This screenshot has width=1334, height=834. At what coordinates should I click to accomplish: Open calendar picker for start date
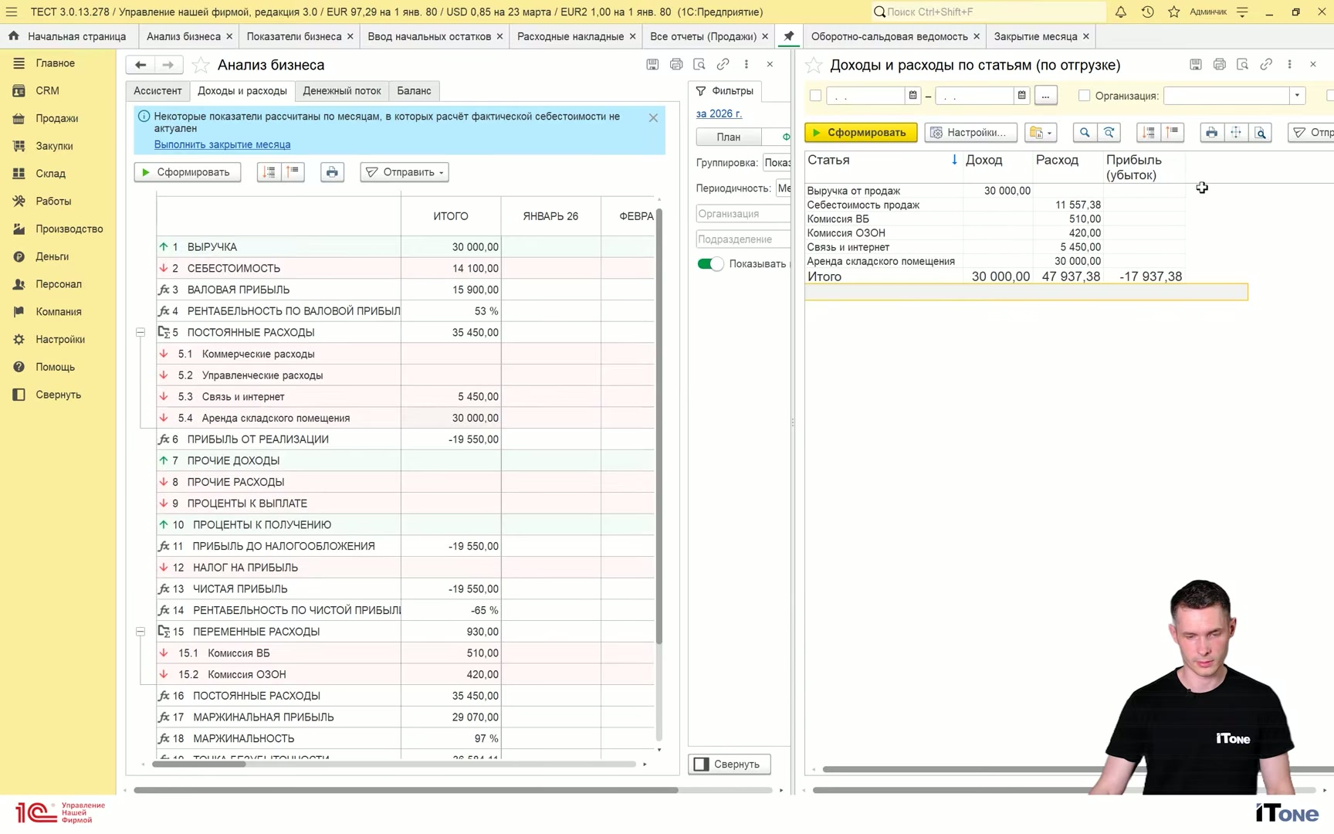pos(912,96)
